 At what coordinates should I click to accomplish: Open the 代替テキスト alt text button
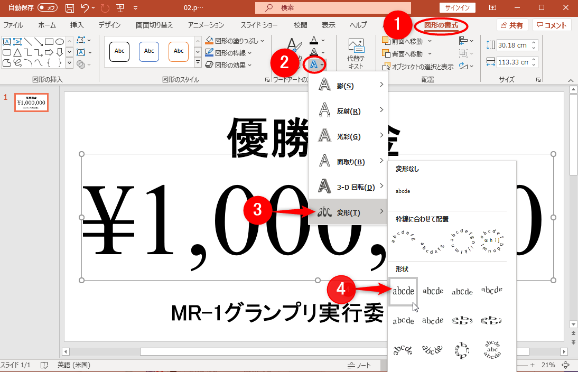point(356,54)
